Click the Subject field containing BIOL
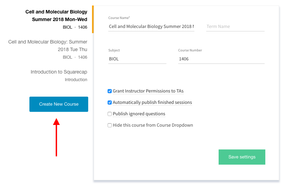 pyautogui.click(x=137, y=59)
